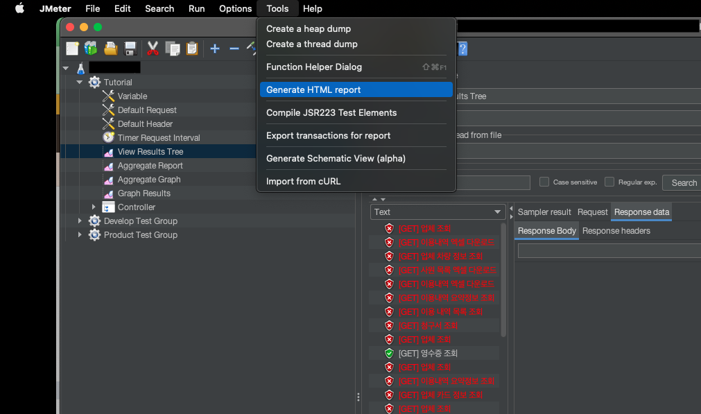Image resolution: width=701 pixels, height=414 pixels.
Task: Select the [GET] 사원 목록 엑셀 다운로드 result
Action: pyautogui.click(x=447, y=270)
